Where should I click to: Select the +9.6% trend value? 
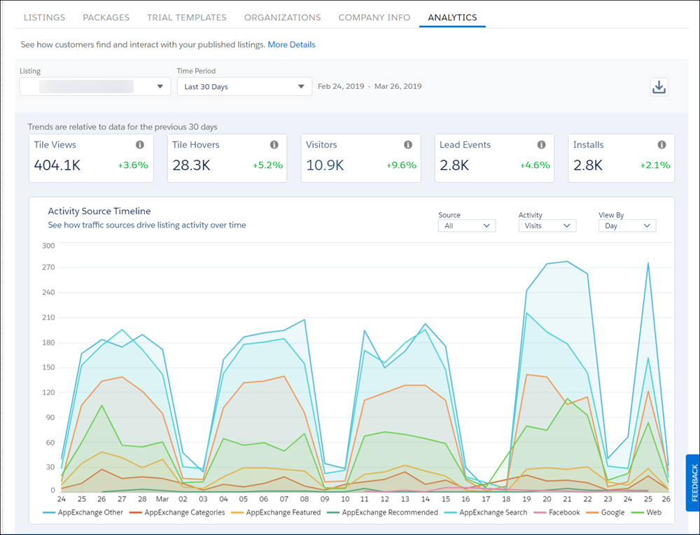(x=401, y=165)
